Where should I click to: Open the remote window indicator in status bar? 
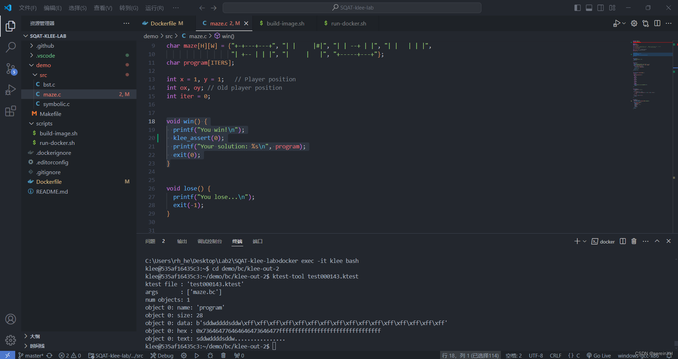pyautogui.click(x=7, y=355)
